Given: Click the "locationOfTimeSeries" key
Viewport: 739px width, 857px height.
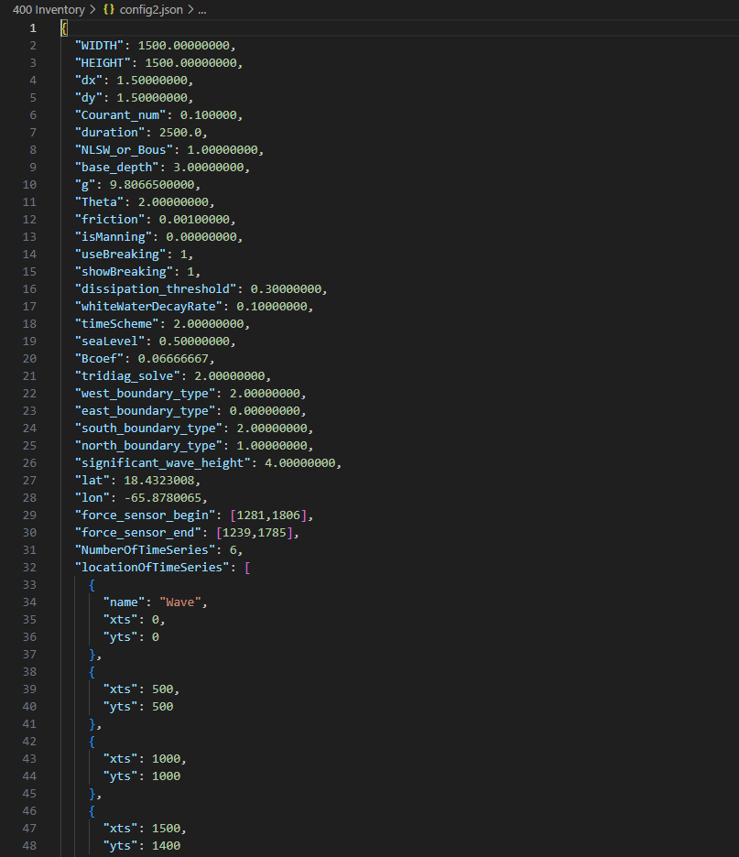Looking at the screenshot, I should point(152,568).
